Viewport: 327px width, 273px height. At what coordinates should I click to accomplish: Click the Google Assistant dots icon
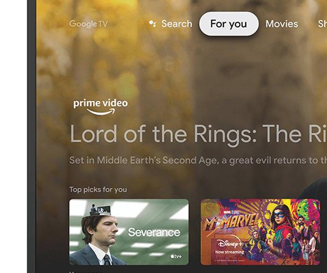click(153, 23)
